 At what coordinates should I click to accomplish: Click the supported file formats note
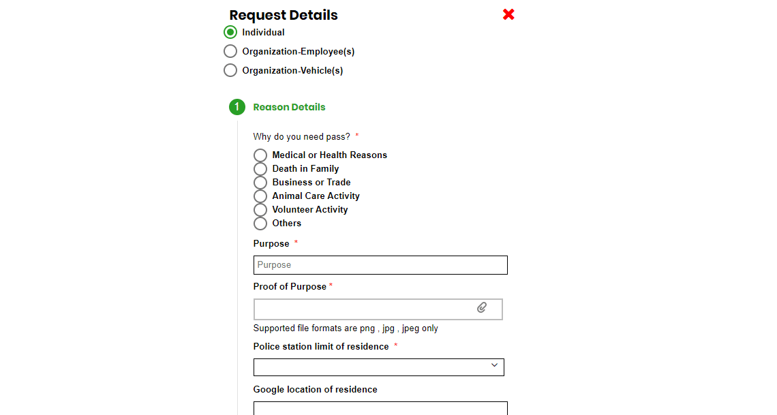(346, 328)
